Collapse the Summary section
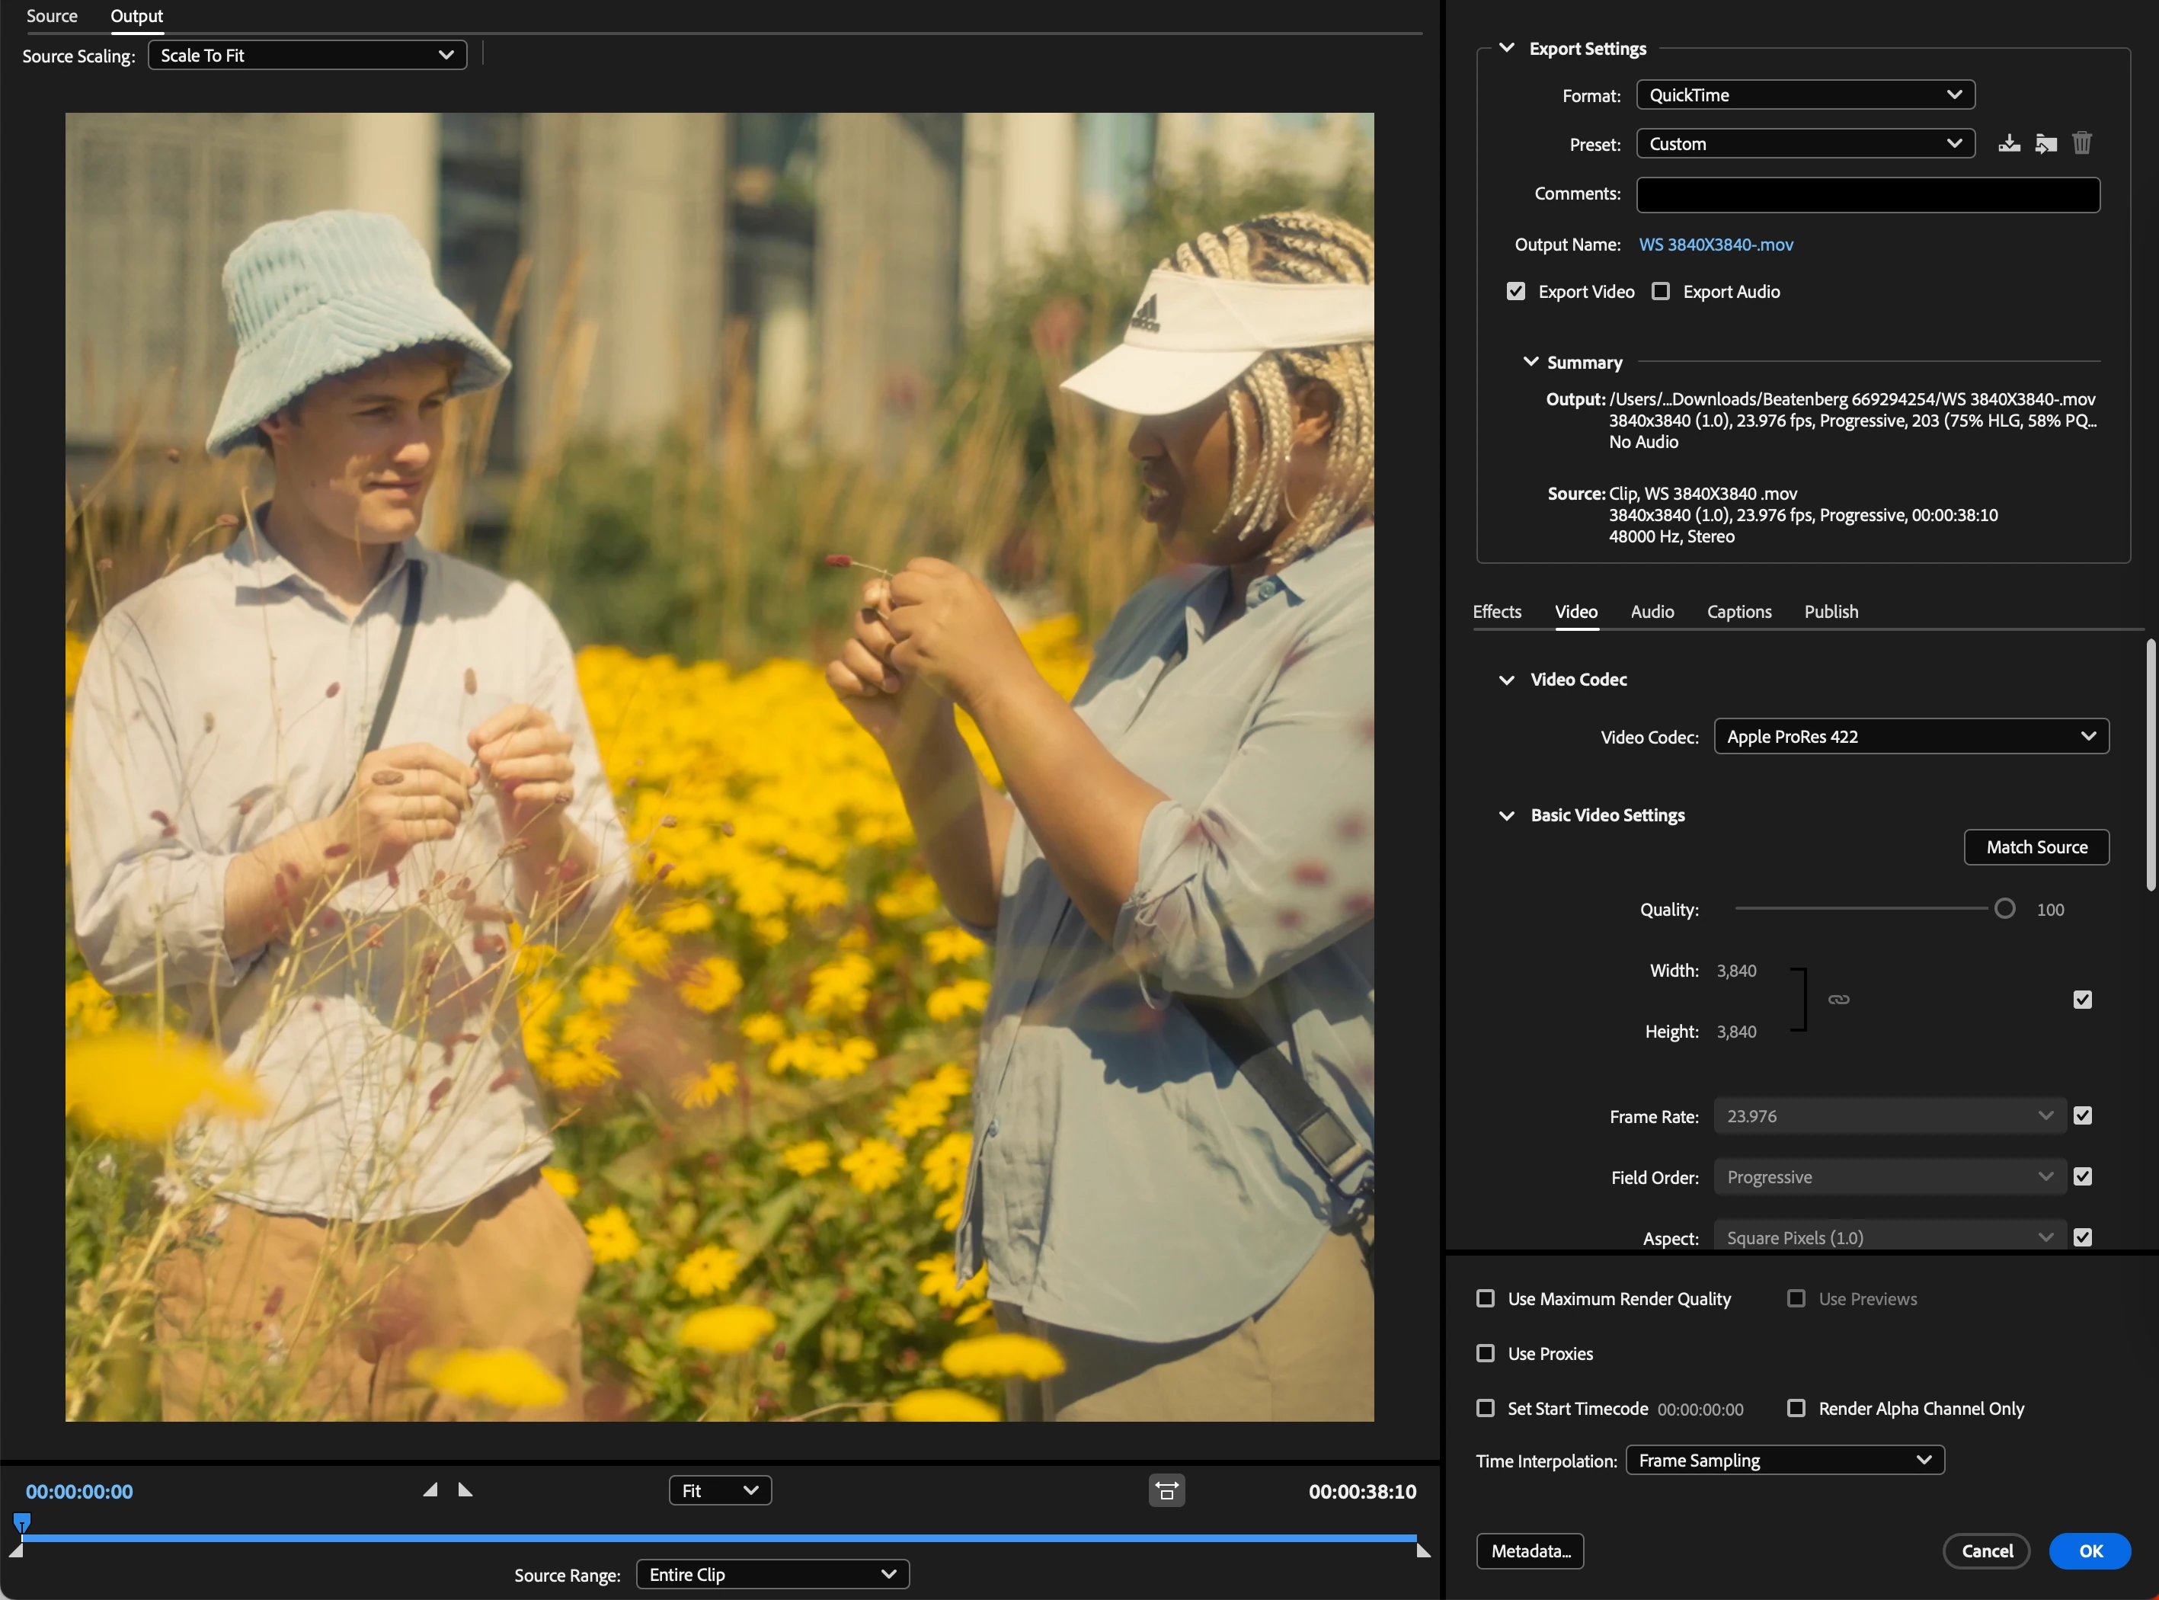This screenshot has width=2159, height=1600. click(x=1530, y=362)
